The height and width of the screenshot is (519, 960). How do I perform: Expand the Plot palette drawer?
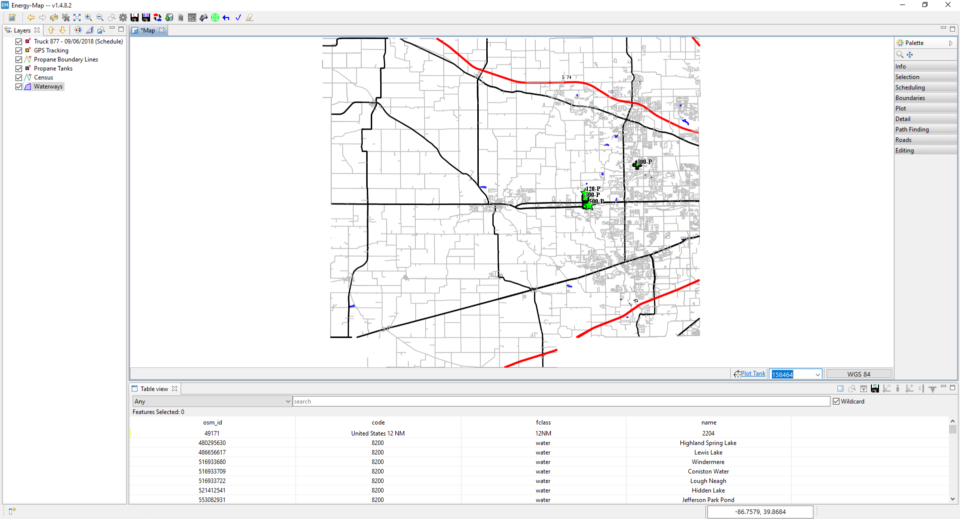925,108
